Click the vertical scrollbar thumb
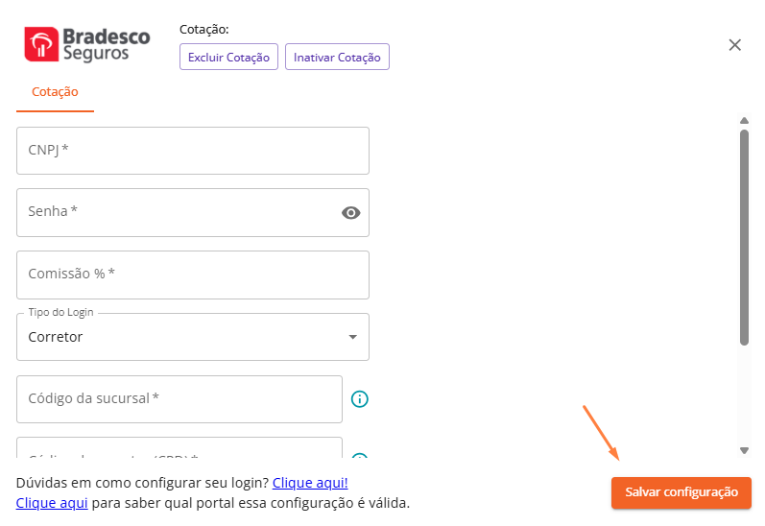Image resolution: width=765 pixels, height=526 pixels. (x=744, y=238)
